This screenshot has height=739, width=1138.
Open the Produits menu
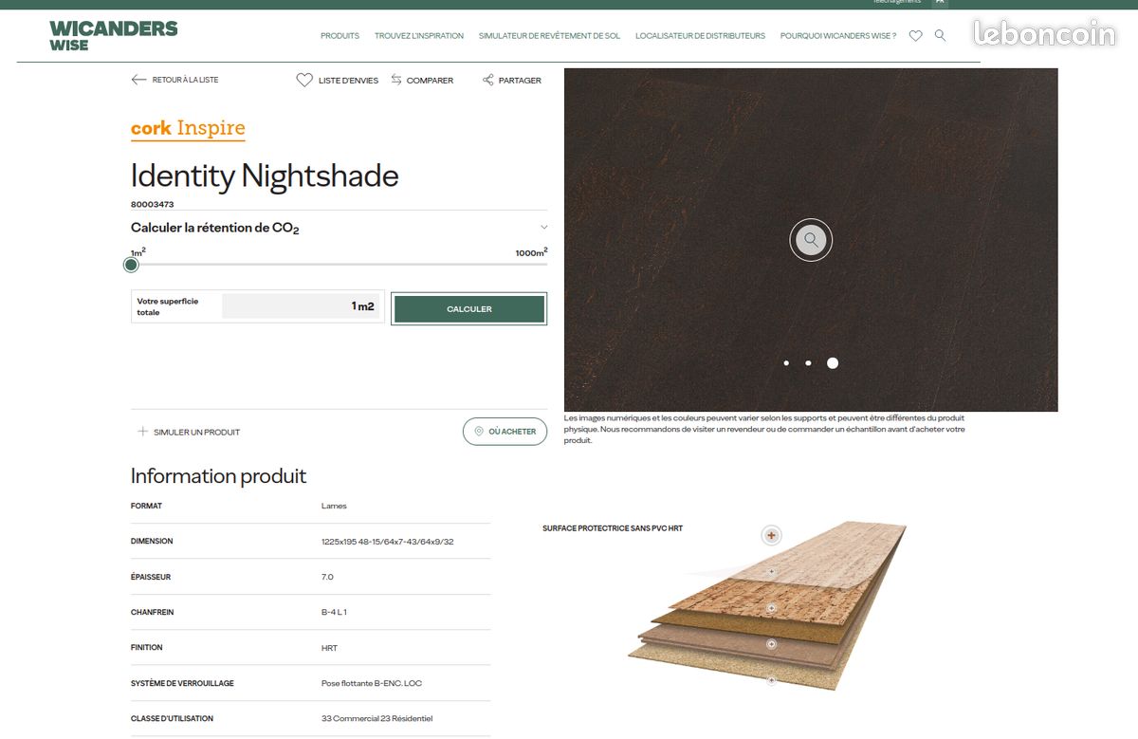(x=340, y=36)
